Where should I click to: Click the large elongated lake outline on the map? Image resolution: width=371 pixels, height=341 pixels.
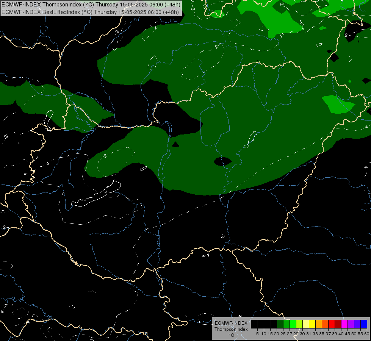[96, 194]
